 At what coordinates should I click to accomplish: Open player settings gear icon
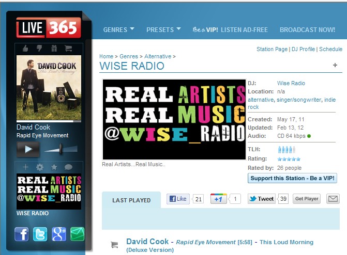(40, 167)
